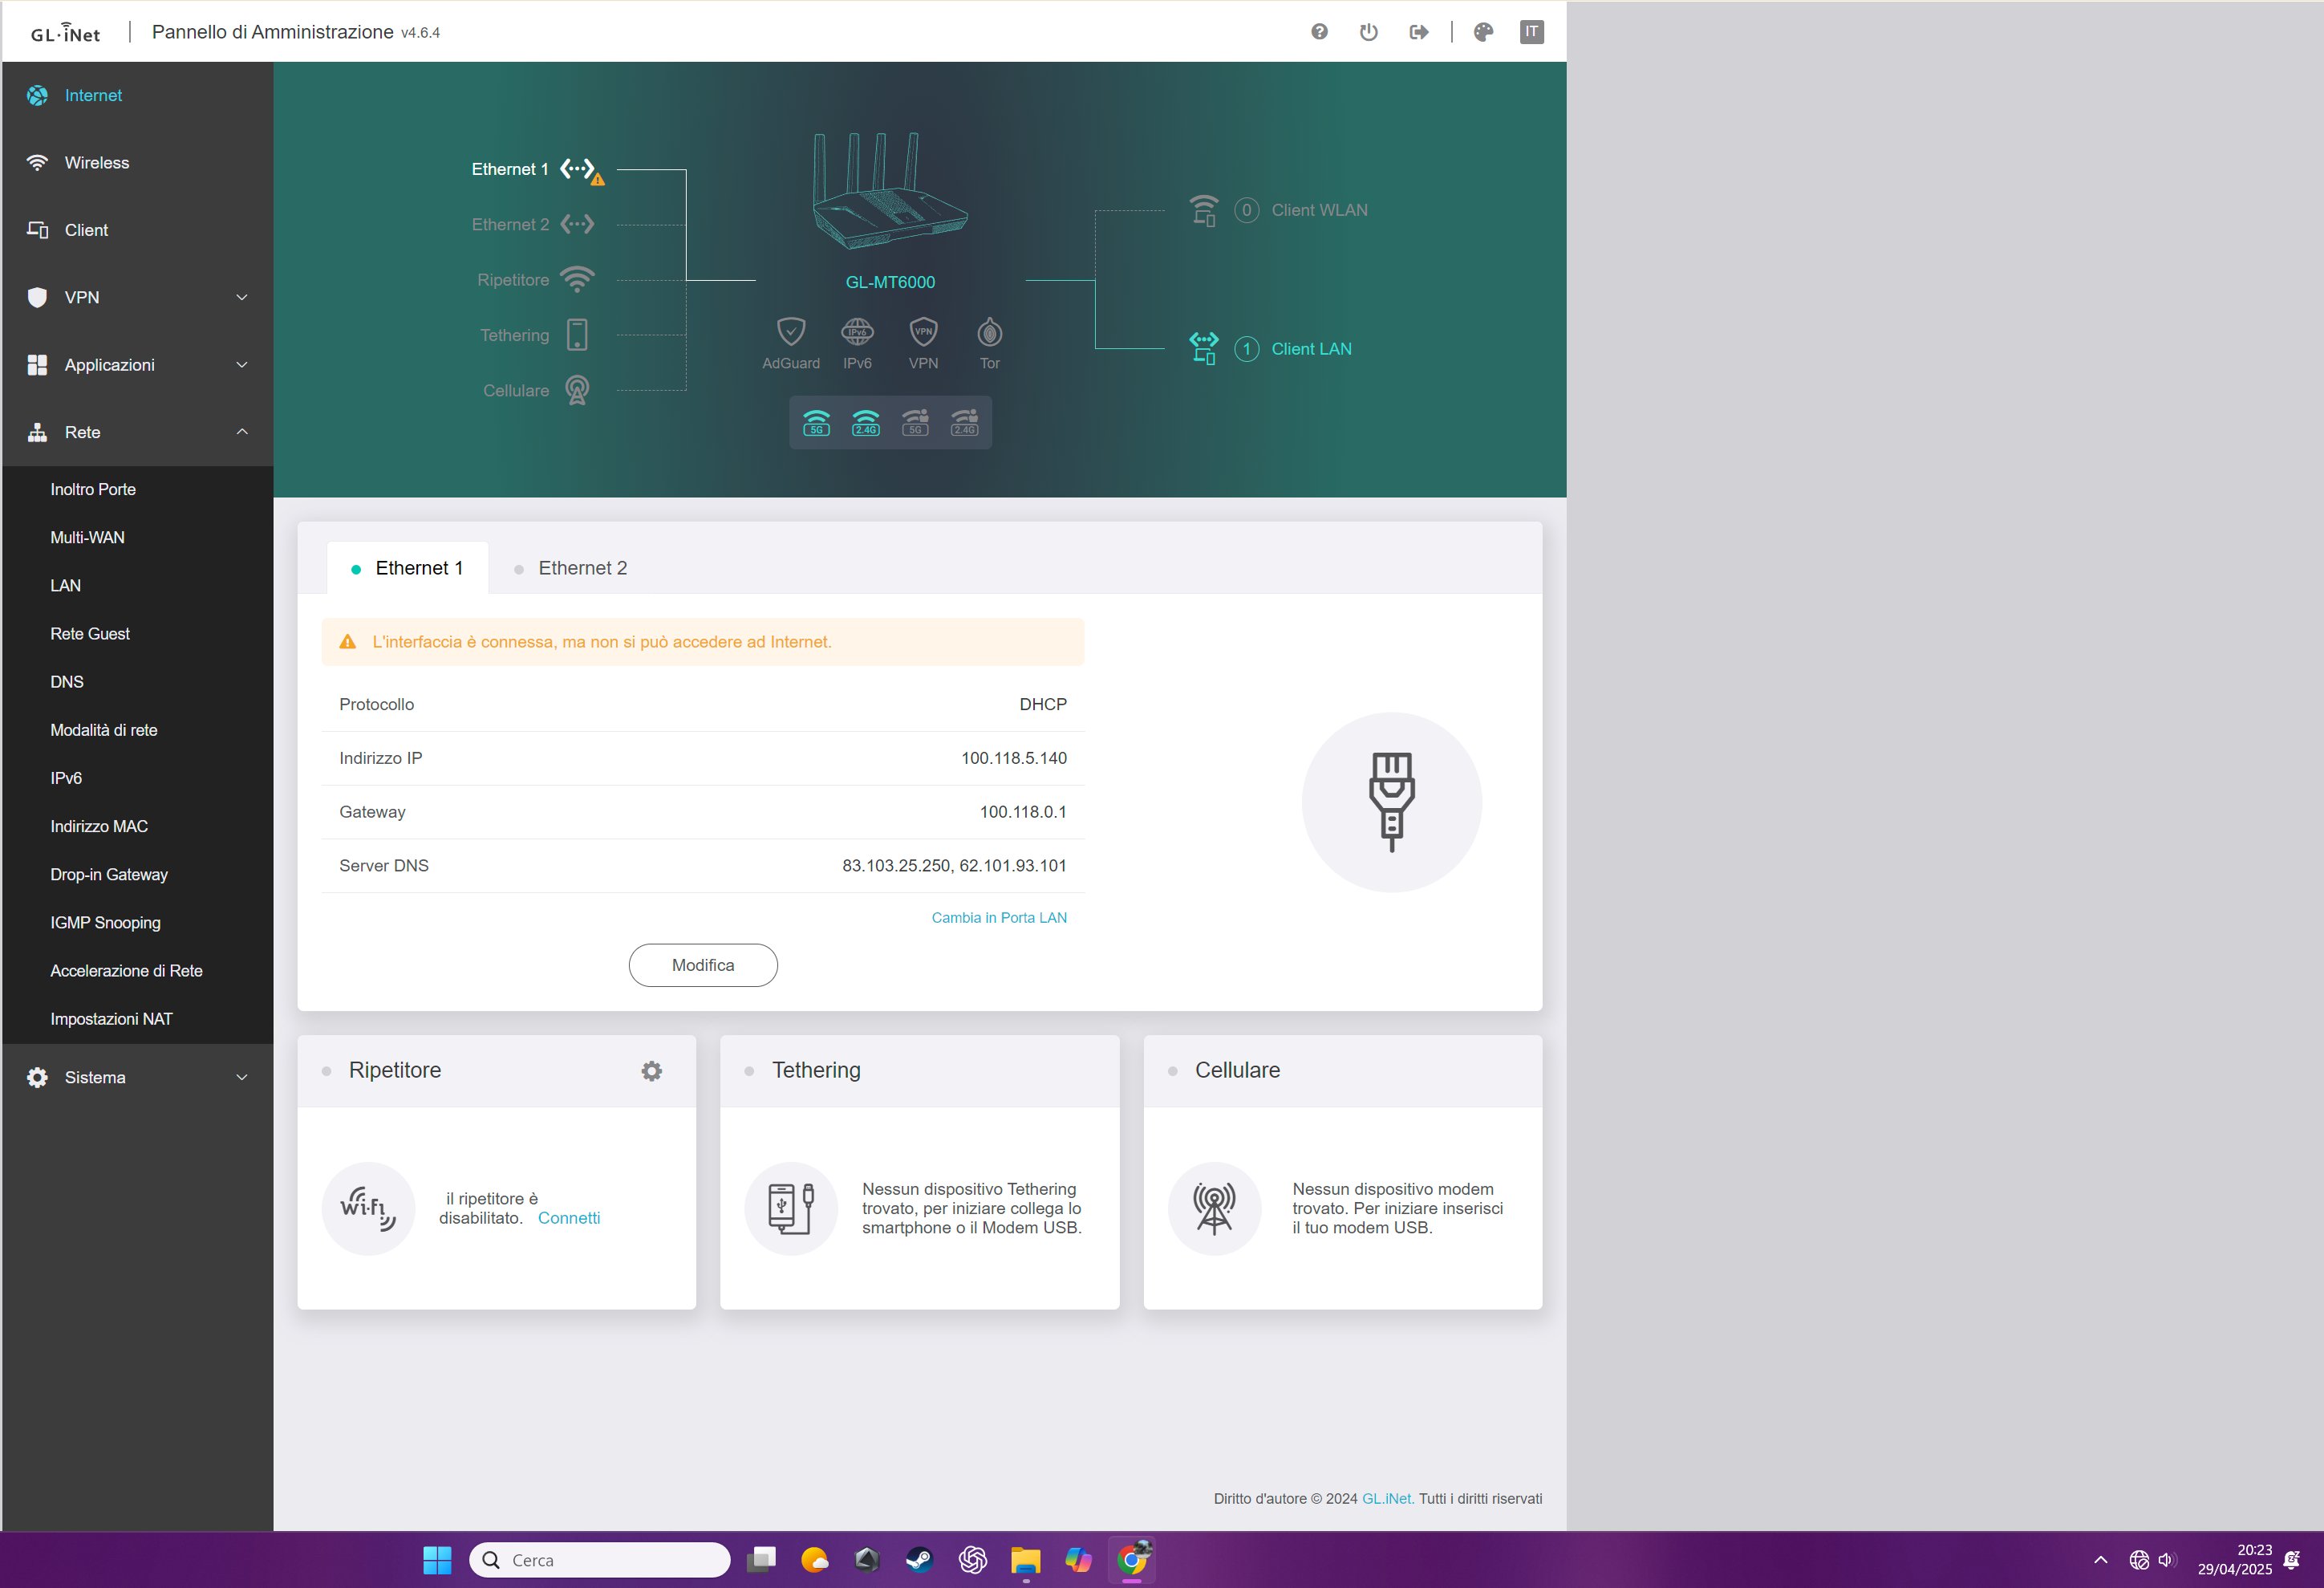Open Client LAN list
2324x1588 pixels.
click(x=1311, y=349)
